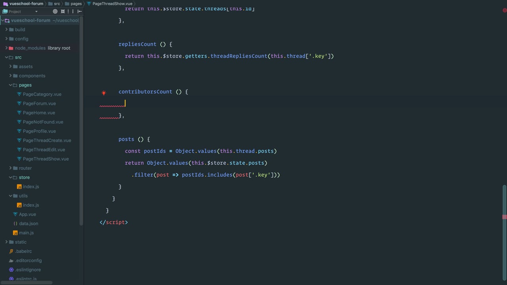The width and height of the screenshot is (507, 285).
Task: Expand the config folder
Action: [x=6, y=39]
